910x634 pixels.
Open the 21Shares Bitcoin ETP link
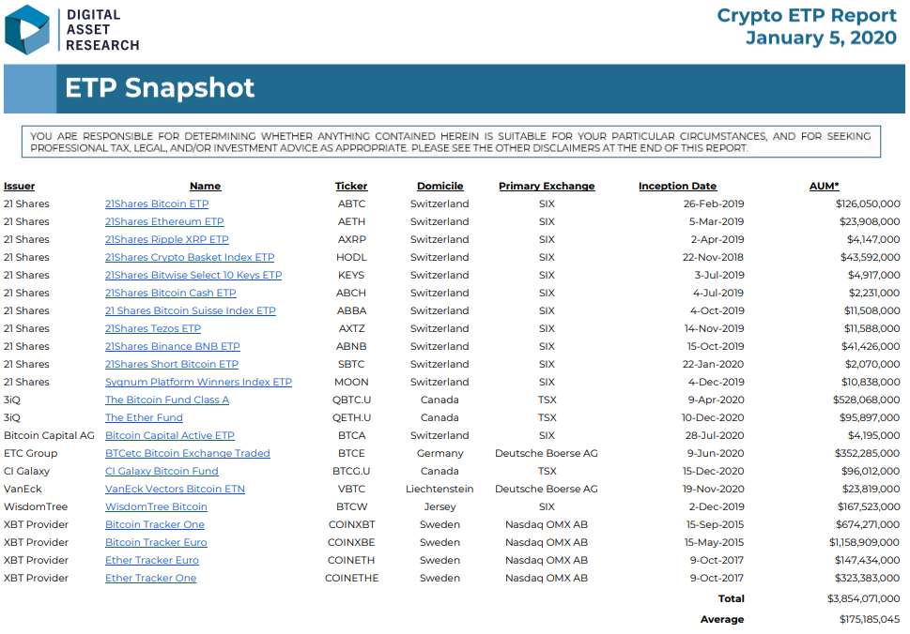(x=157, y=204)
